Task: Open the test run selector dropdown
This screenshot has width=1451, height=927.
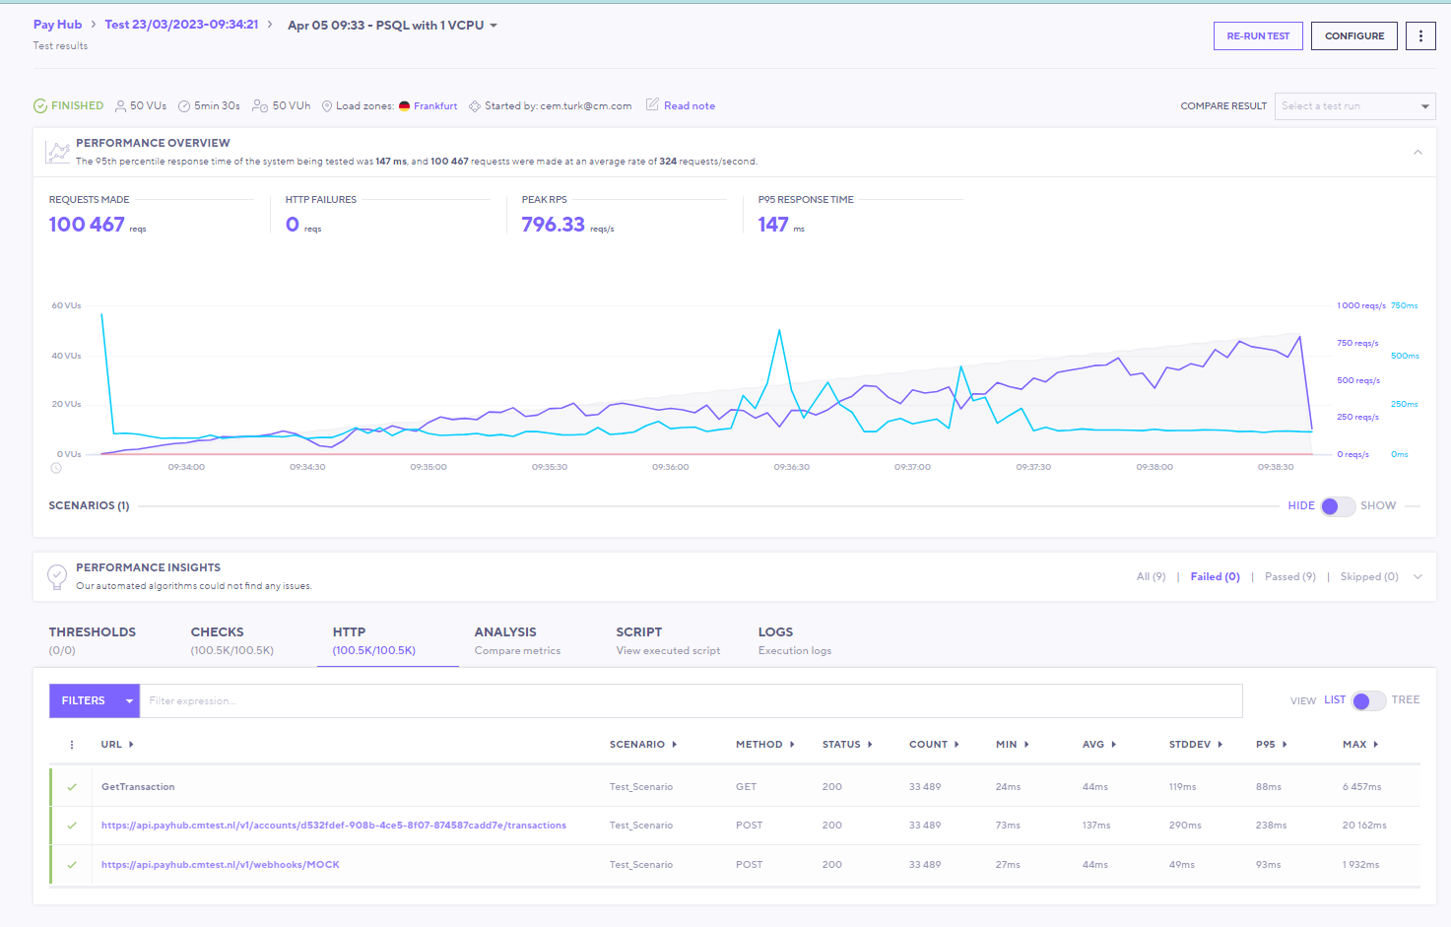Action: point(393,26)
